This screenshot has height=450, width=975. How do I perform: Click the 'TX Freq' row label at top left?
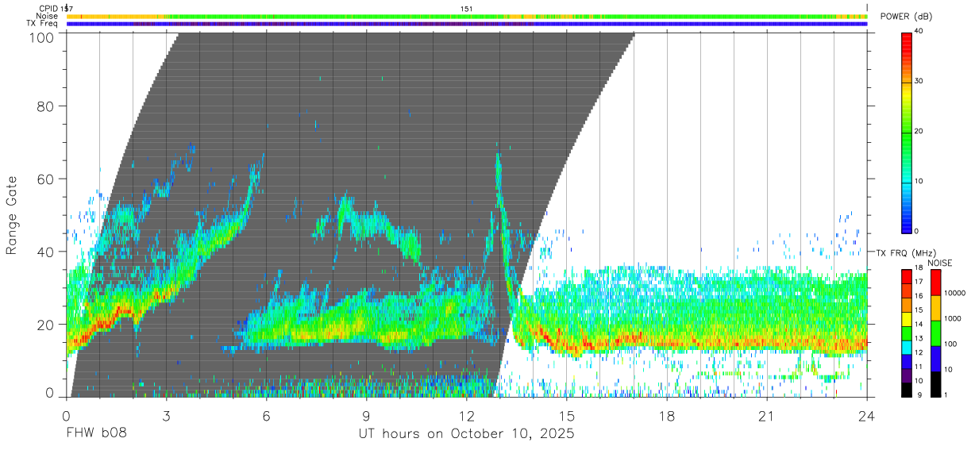point(43,24)
